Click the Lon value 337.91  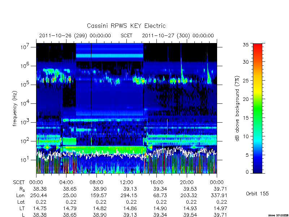pyautogui.click(x=219, y=195)
